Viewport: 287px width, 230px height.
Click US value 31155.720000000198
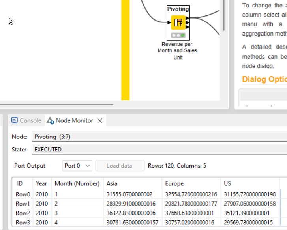tap(250, 194)
